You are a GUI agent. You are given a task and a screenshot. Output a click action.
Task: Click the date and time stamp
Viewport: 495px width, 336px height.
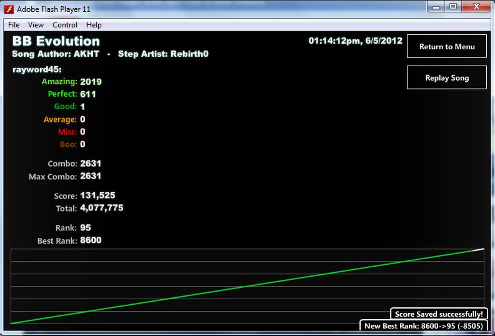click(356, 41)
